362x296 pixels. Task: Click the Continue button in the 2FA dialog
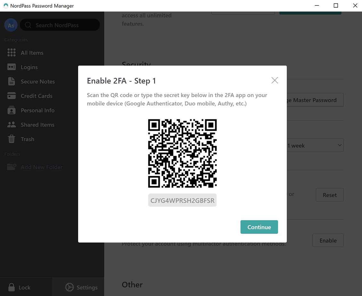click(x=259, y=227)
